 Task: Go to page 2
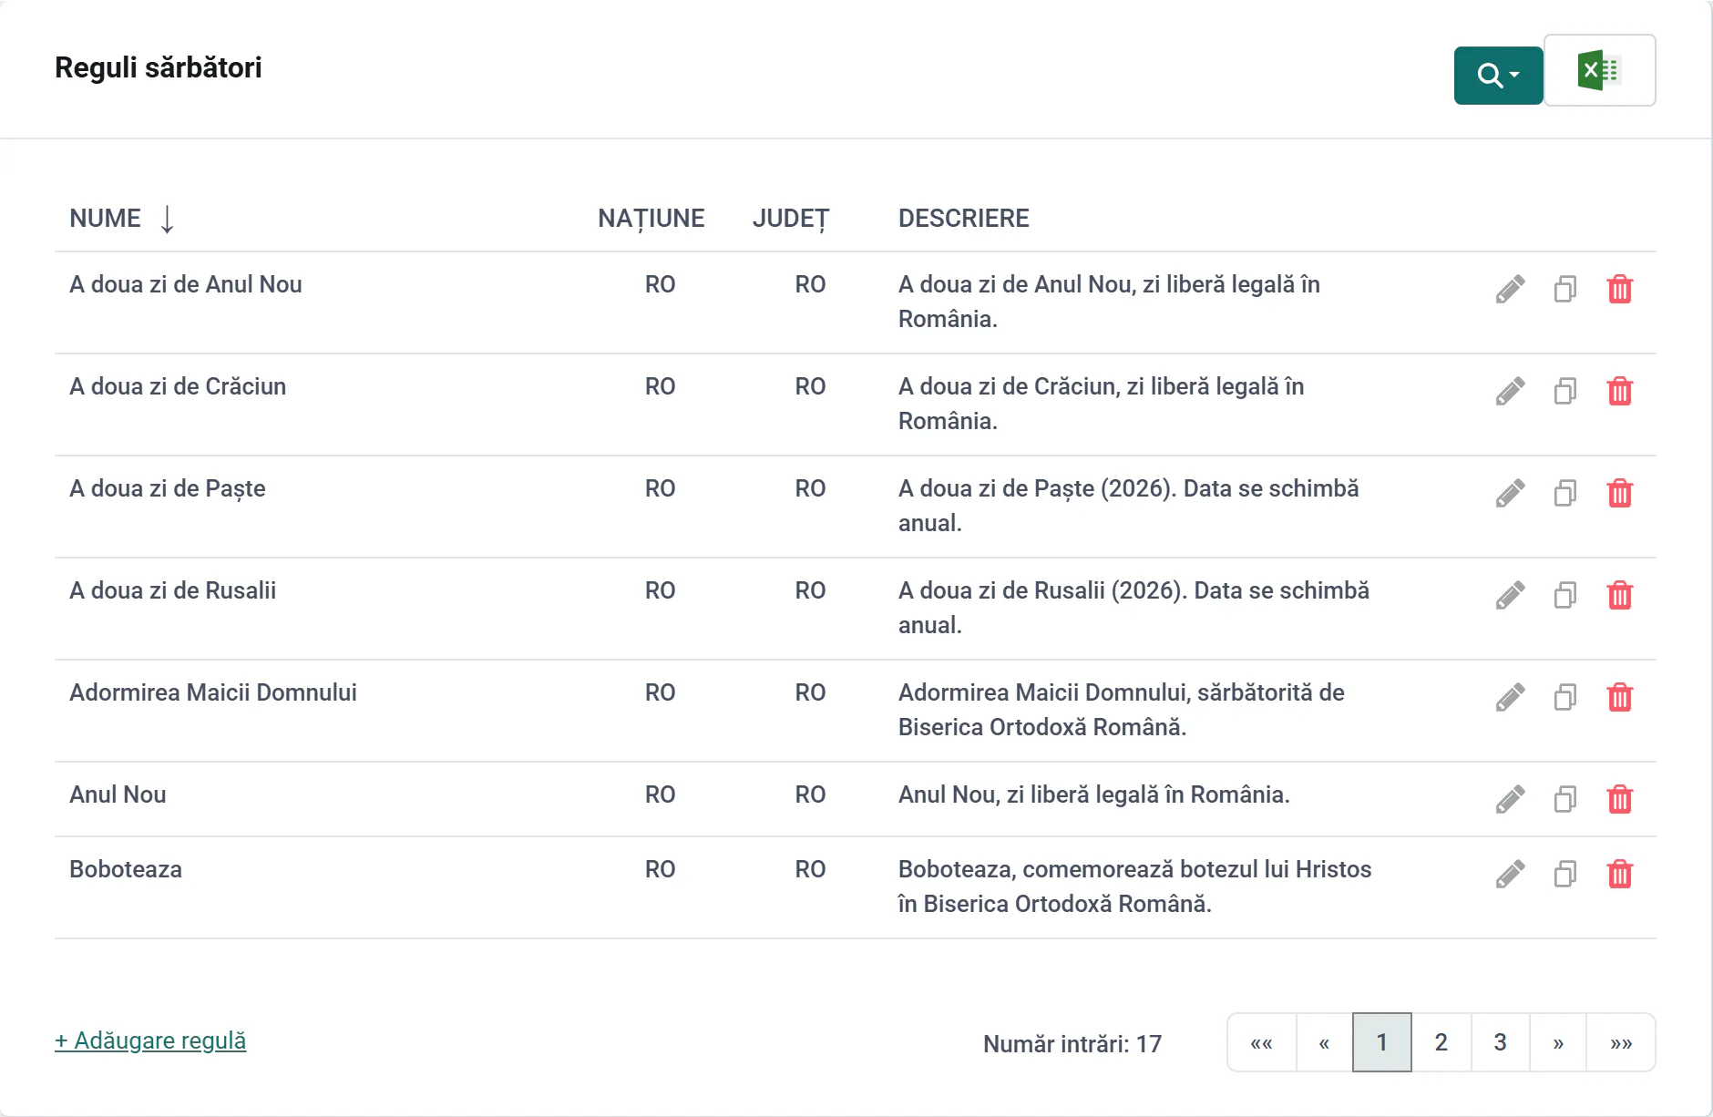click(1441, 1042)
